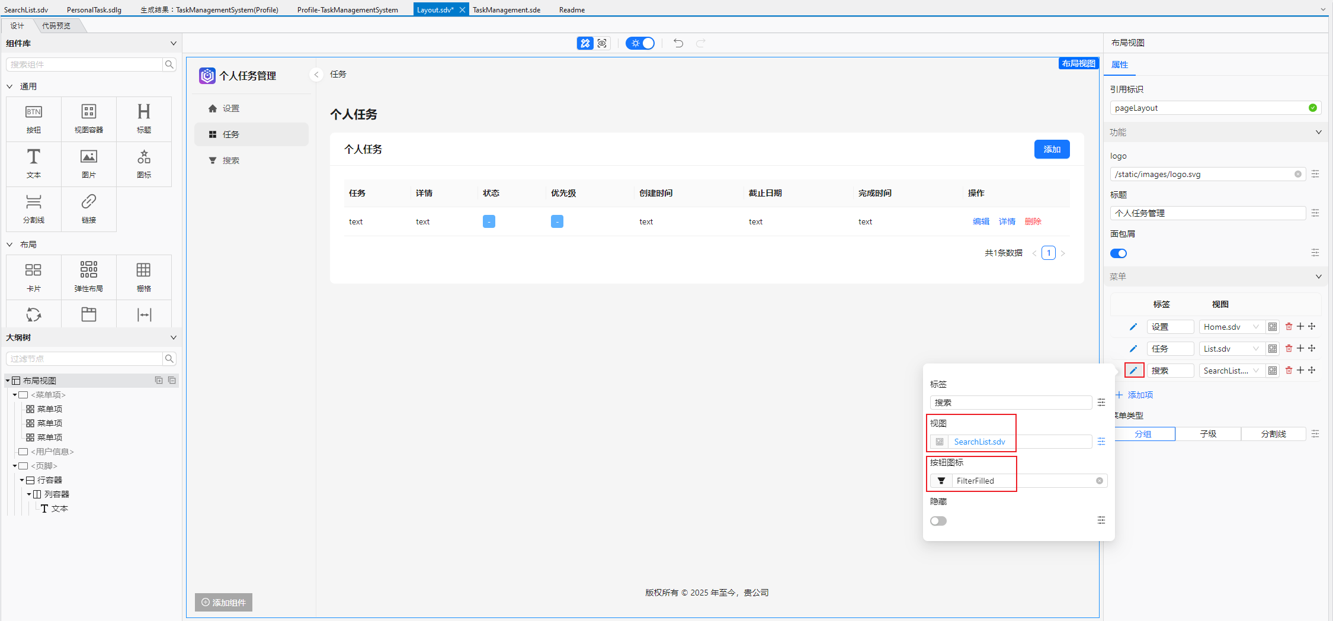Collapse the 组件库 panel

click(173, 43)
